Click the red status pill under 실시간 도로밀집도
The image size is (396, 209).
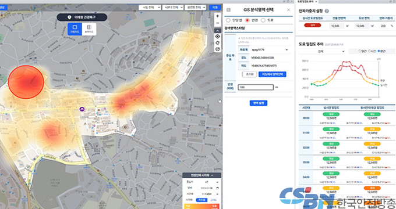[x=312, y=25]
